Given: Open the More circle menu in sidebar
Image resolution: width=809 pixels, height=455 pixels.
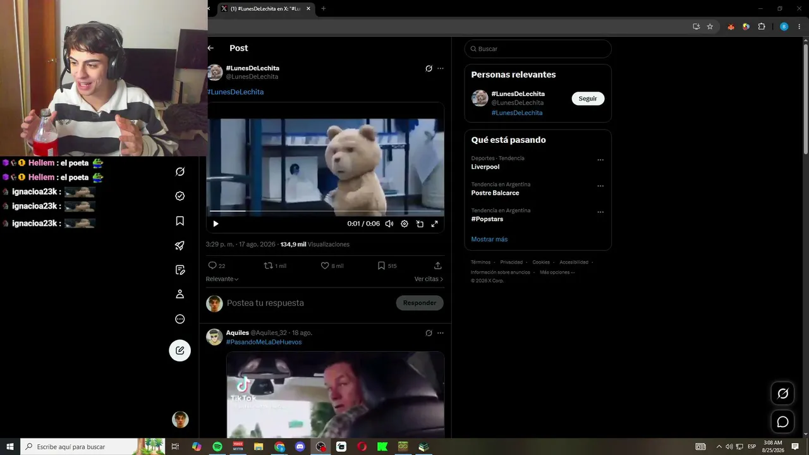Looking at the screenshot, I should pos(180,319).
